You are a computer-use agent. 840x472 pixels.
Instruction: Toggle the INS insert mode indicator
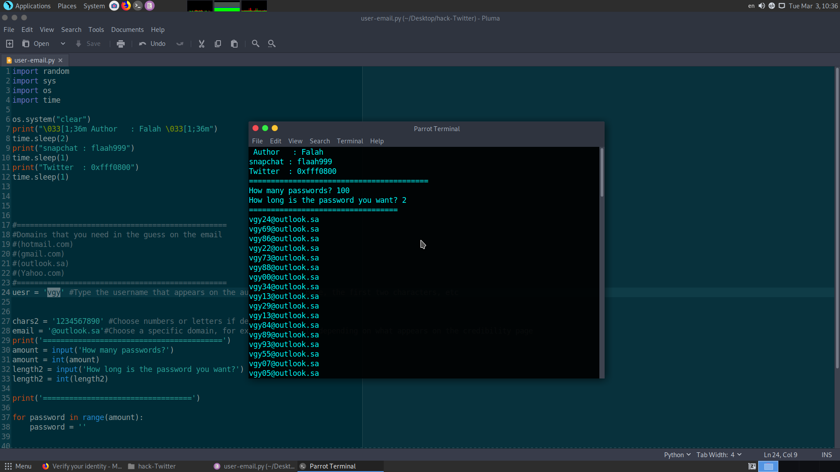pyautogui.click(x=826, y=455)
